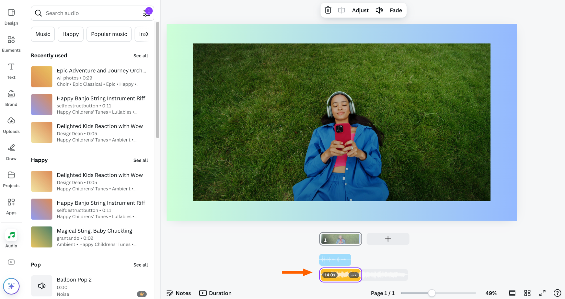This screenshot has height=299, width=565.
Task: Split the audio with split icon
Action: pyautogui.click(x=341, y=10)
